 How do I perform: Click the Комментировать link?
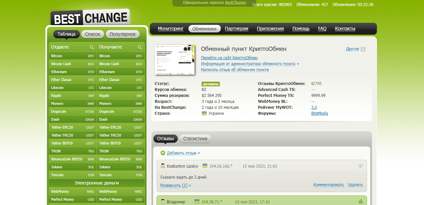(x=329, y=185)
